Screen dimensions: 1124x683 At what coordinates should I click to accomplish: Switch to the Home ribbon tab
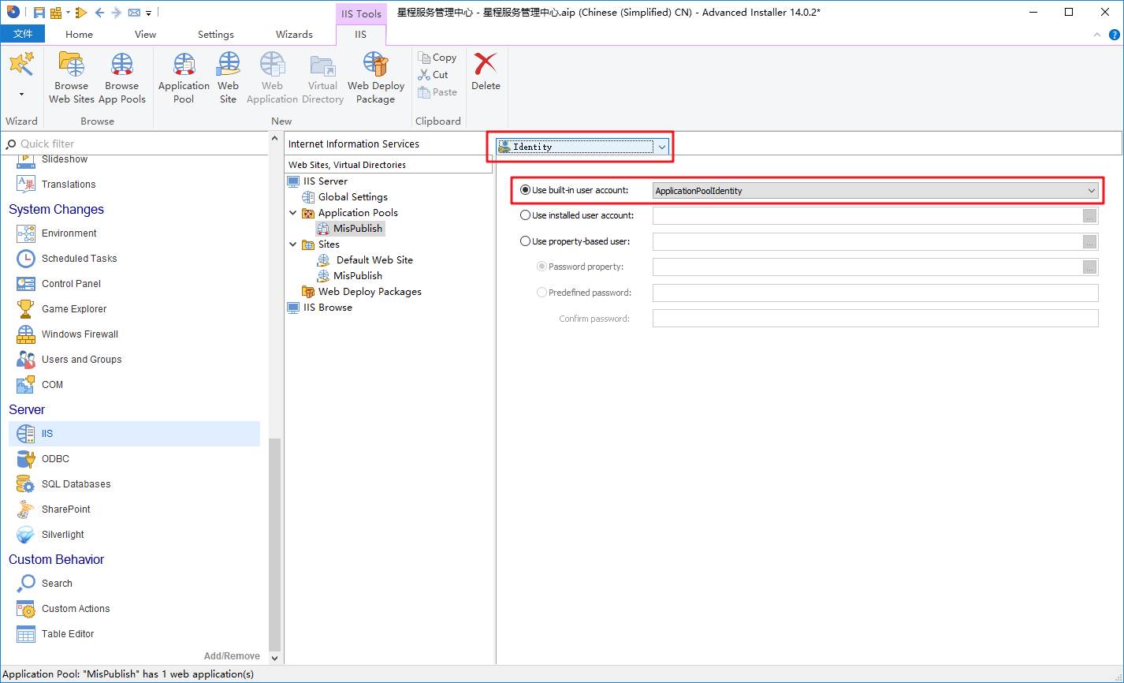[79, 35]
